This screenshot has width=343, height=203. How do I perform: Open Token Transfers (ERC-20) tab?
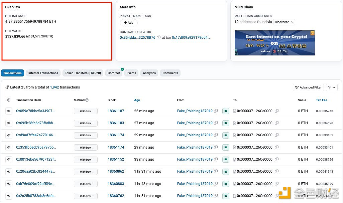(83, 73)
